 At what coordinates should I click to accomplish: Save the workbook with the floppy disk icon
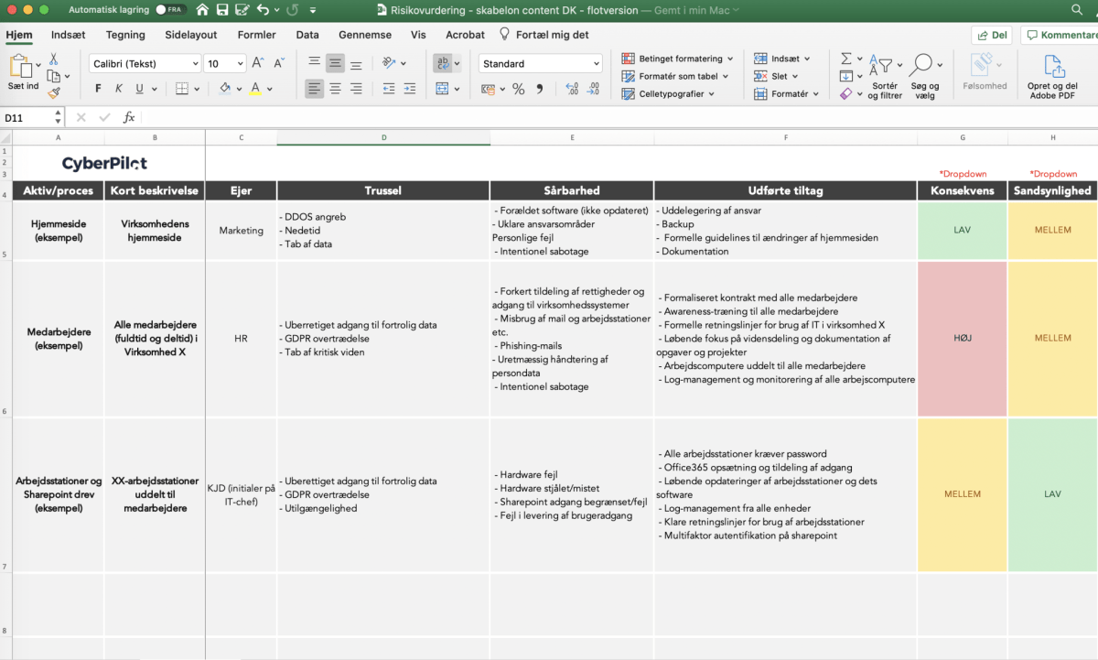click(222, 9)
